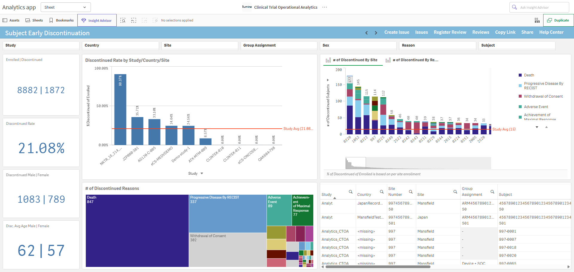The image size is (574, 272).
Task: Click Copy Link
Action: point(505,32)
